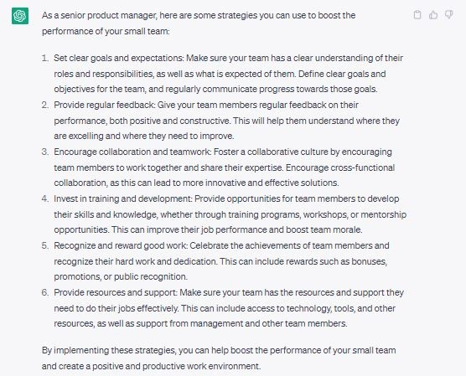The height and width of the screenshot is (376, 466).
Task: Select the 'Provide regular feedback' list heading
Action: (104, 105)
